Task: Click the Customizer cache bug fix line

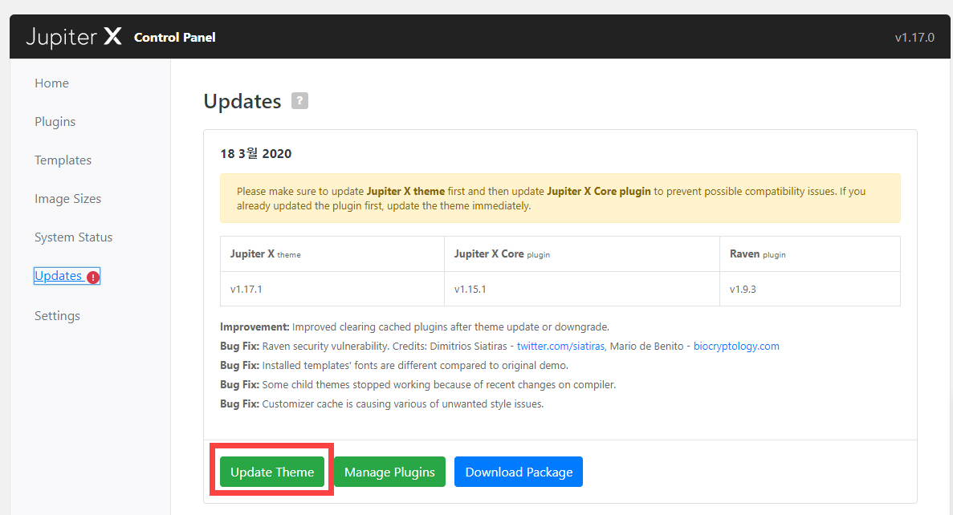Action: (x=381, y=403)
